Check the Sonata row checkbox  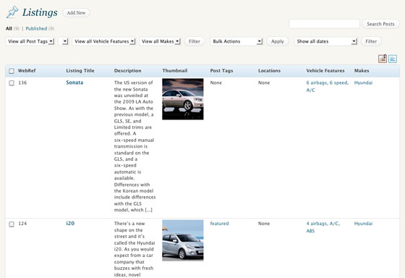point(12,83)
